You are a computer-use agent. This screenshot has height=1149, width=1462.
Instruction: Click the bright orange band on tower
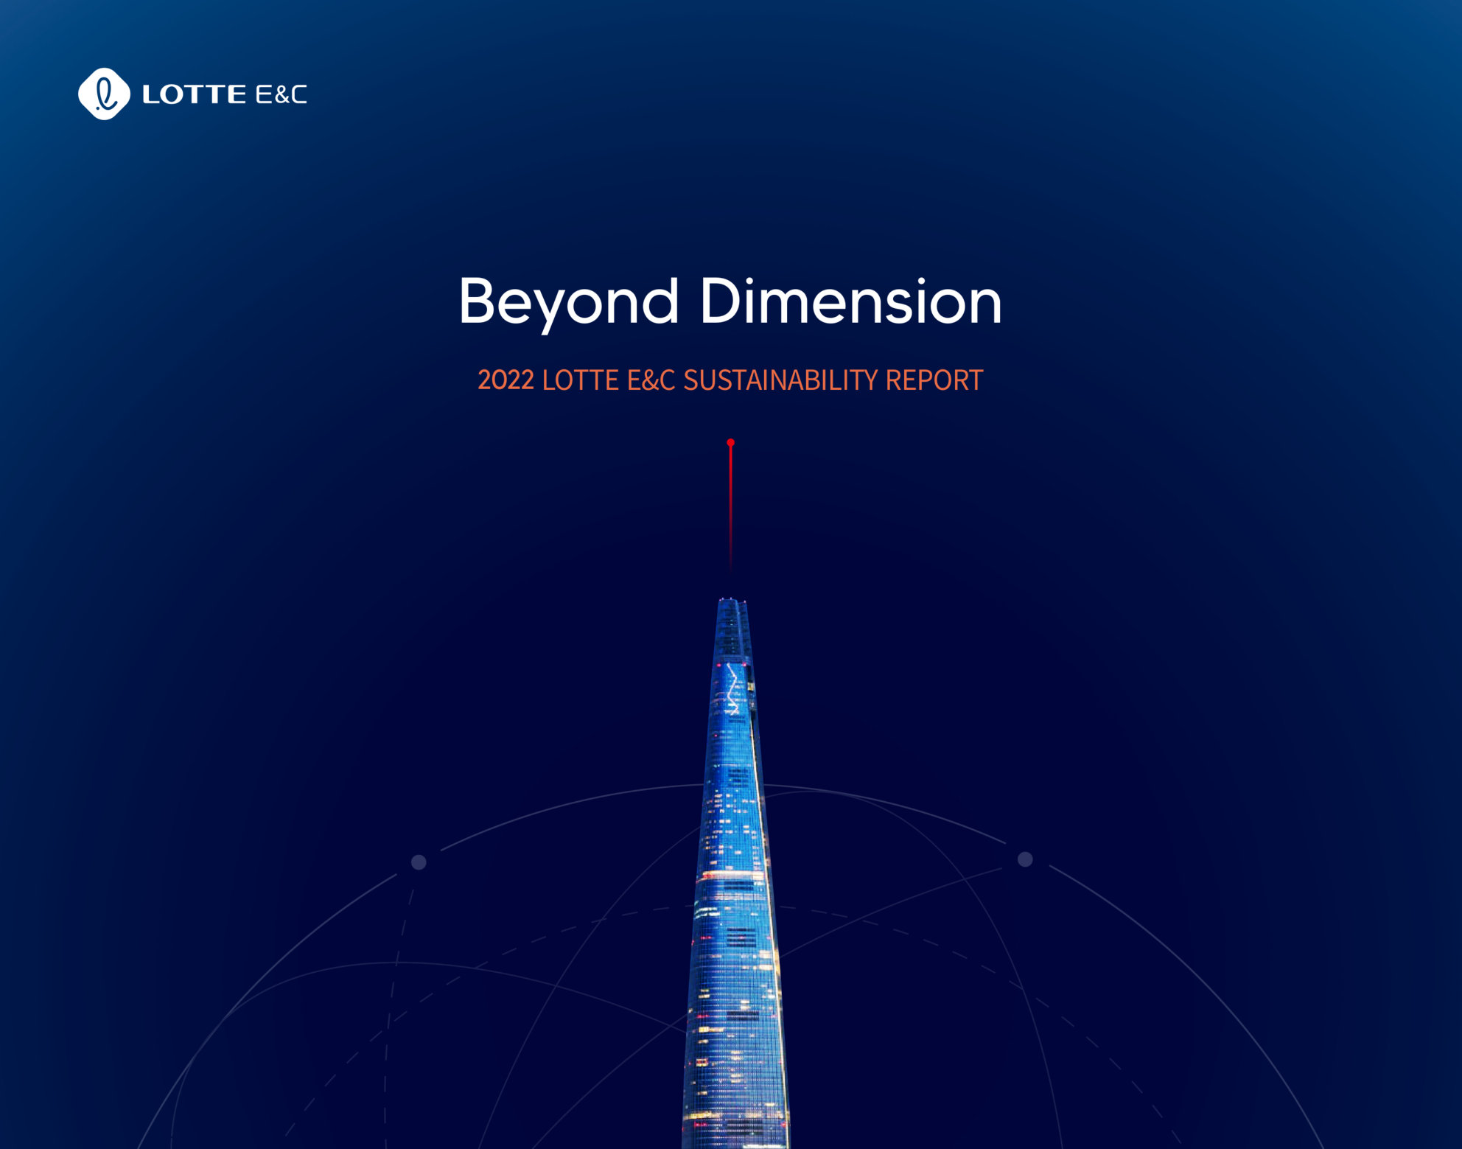click(732, 876)
